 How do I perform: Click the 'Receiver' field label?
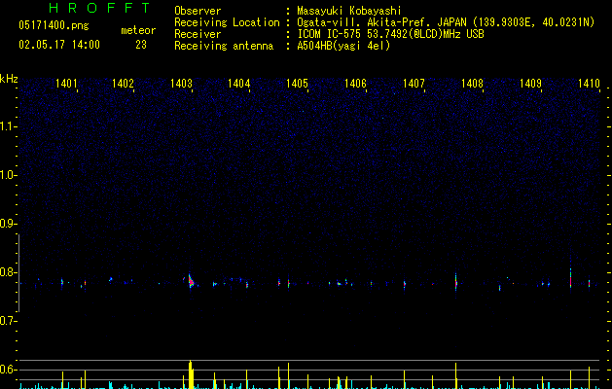click(x=198, y=34)
